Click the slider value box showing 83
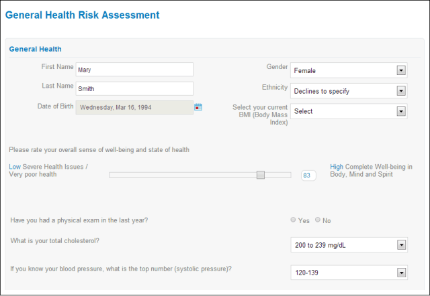The image size is (430, 296). coord(309,175)
